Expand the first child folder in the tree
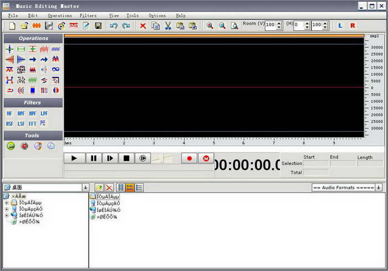 pyautogui.click(x=7, y=202)
